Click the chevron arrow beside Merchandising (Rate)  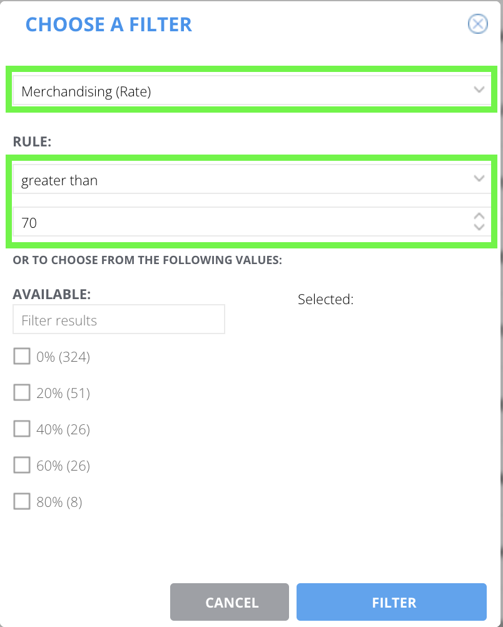[479, 90]
